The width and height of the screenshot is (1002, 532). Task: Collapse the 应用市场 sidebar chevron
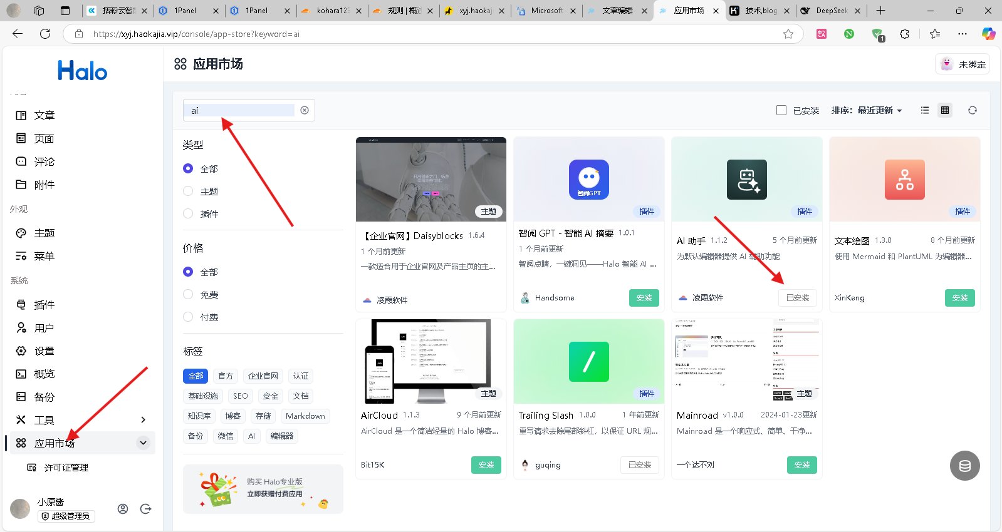coord(144,443)
